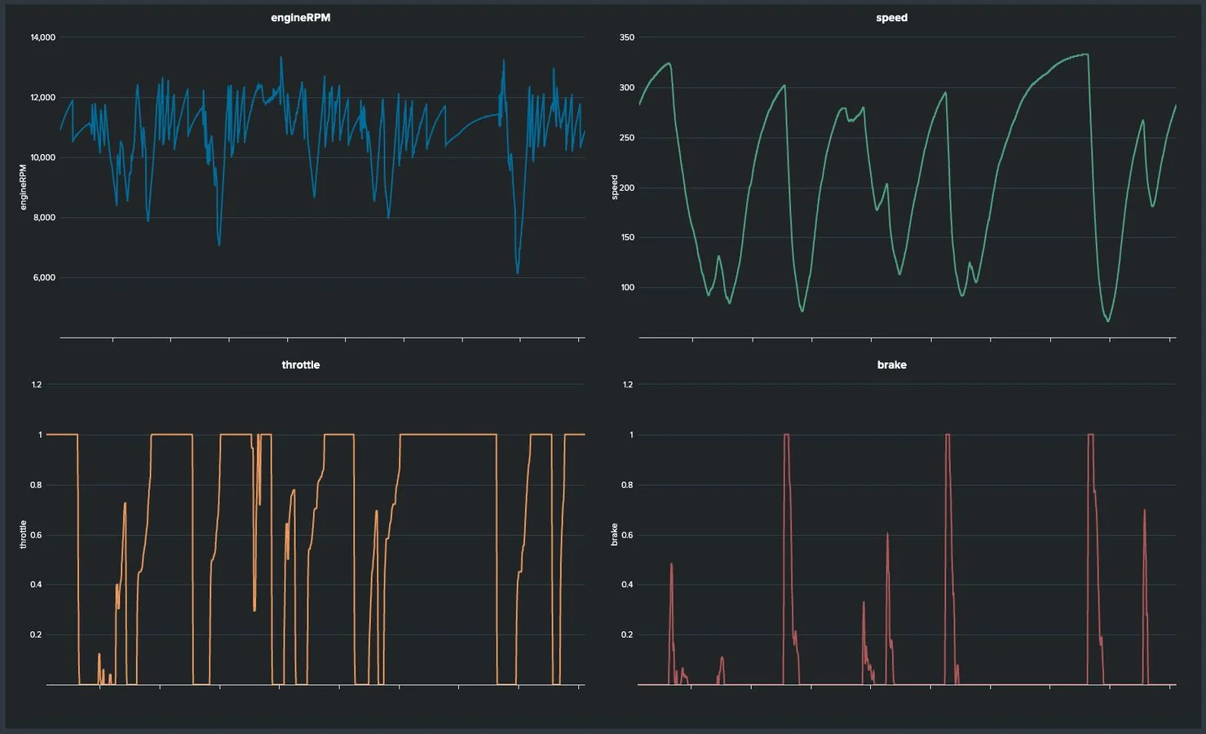The image size is (1206, 734).
Task: Open the speed panel title menu
Action: coord(892,17)
